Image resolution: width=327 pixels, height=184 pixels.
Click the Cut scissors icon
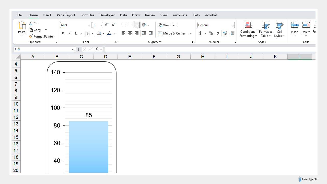31,23
